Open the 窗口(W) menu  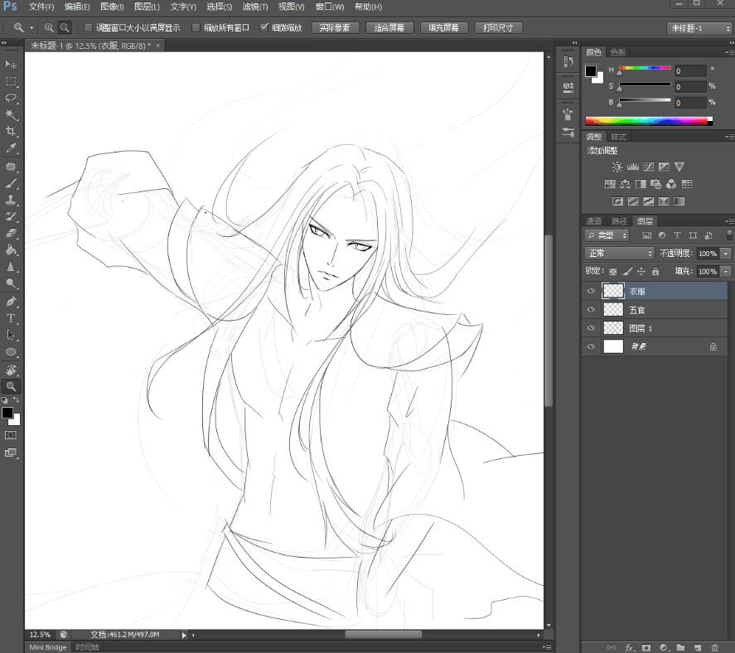pyautogui.click(x=330, y=7)
